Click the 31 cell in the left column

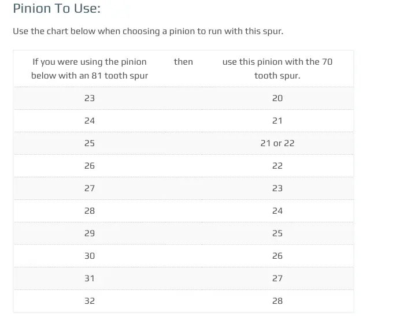90,278
